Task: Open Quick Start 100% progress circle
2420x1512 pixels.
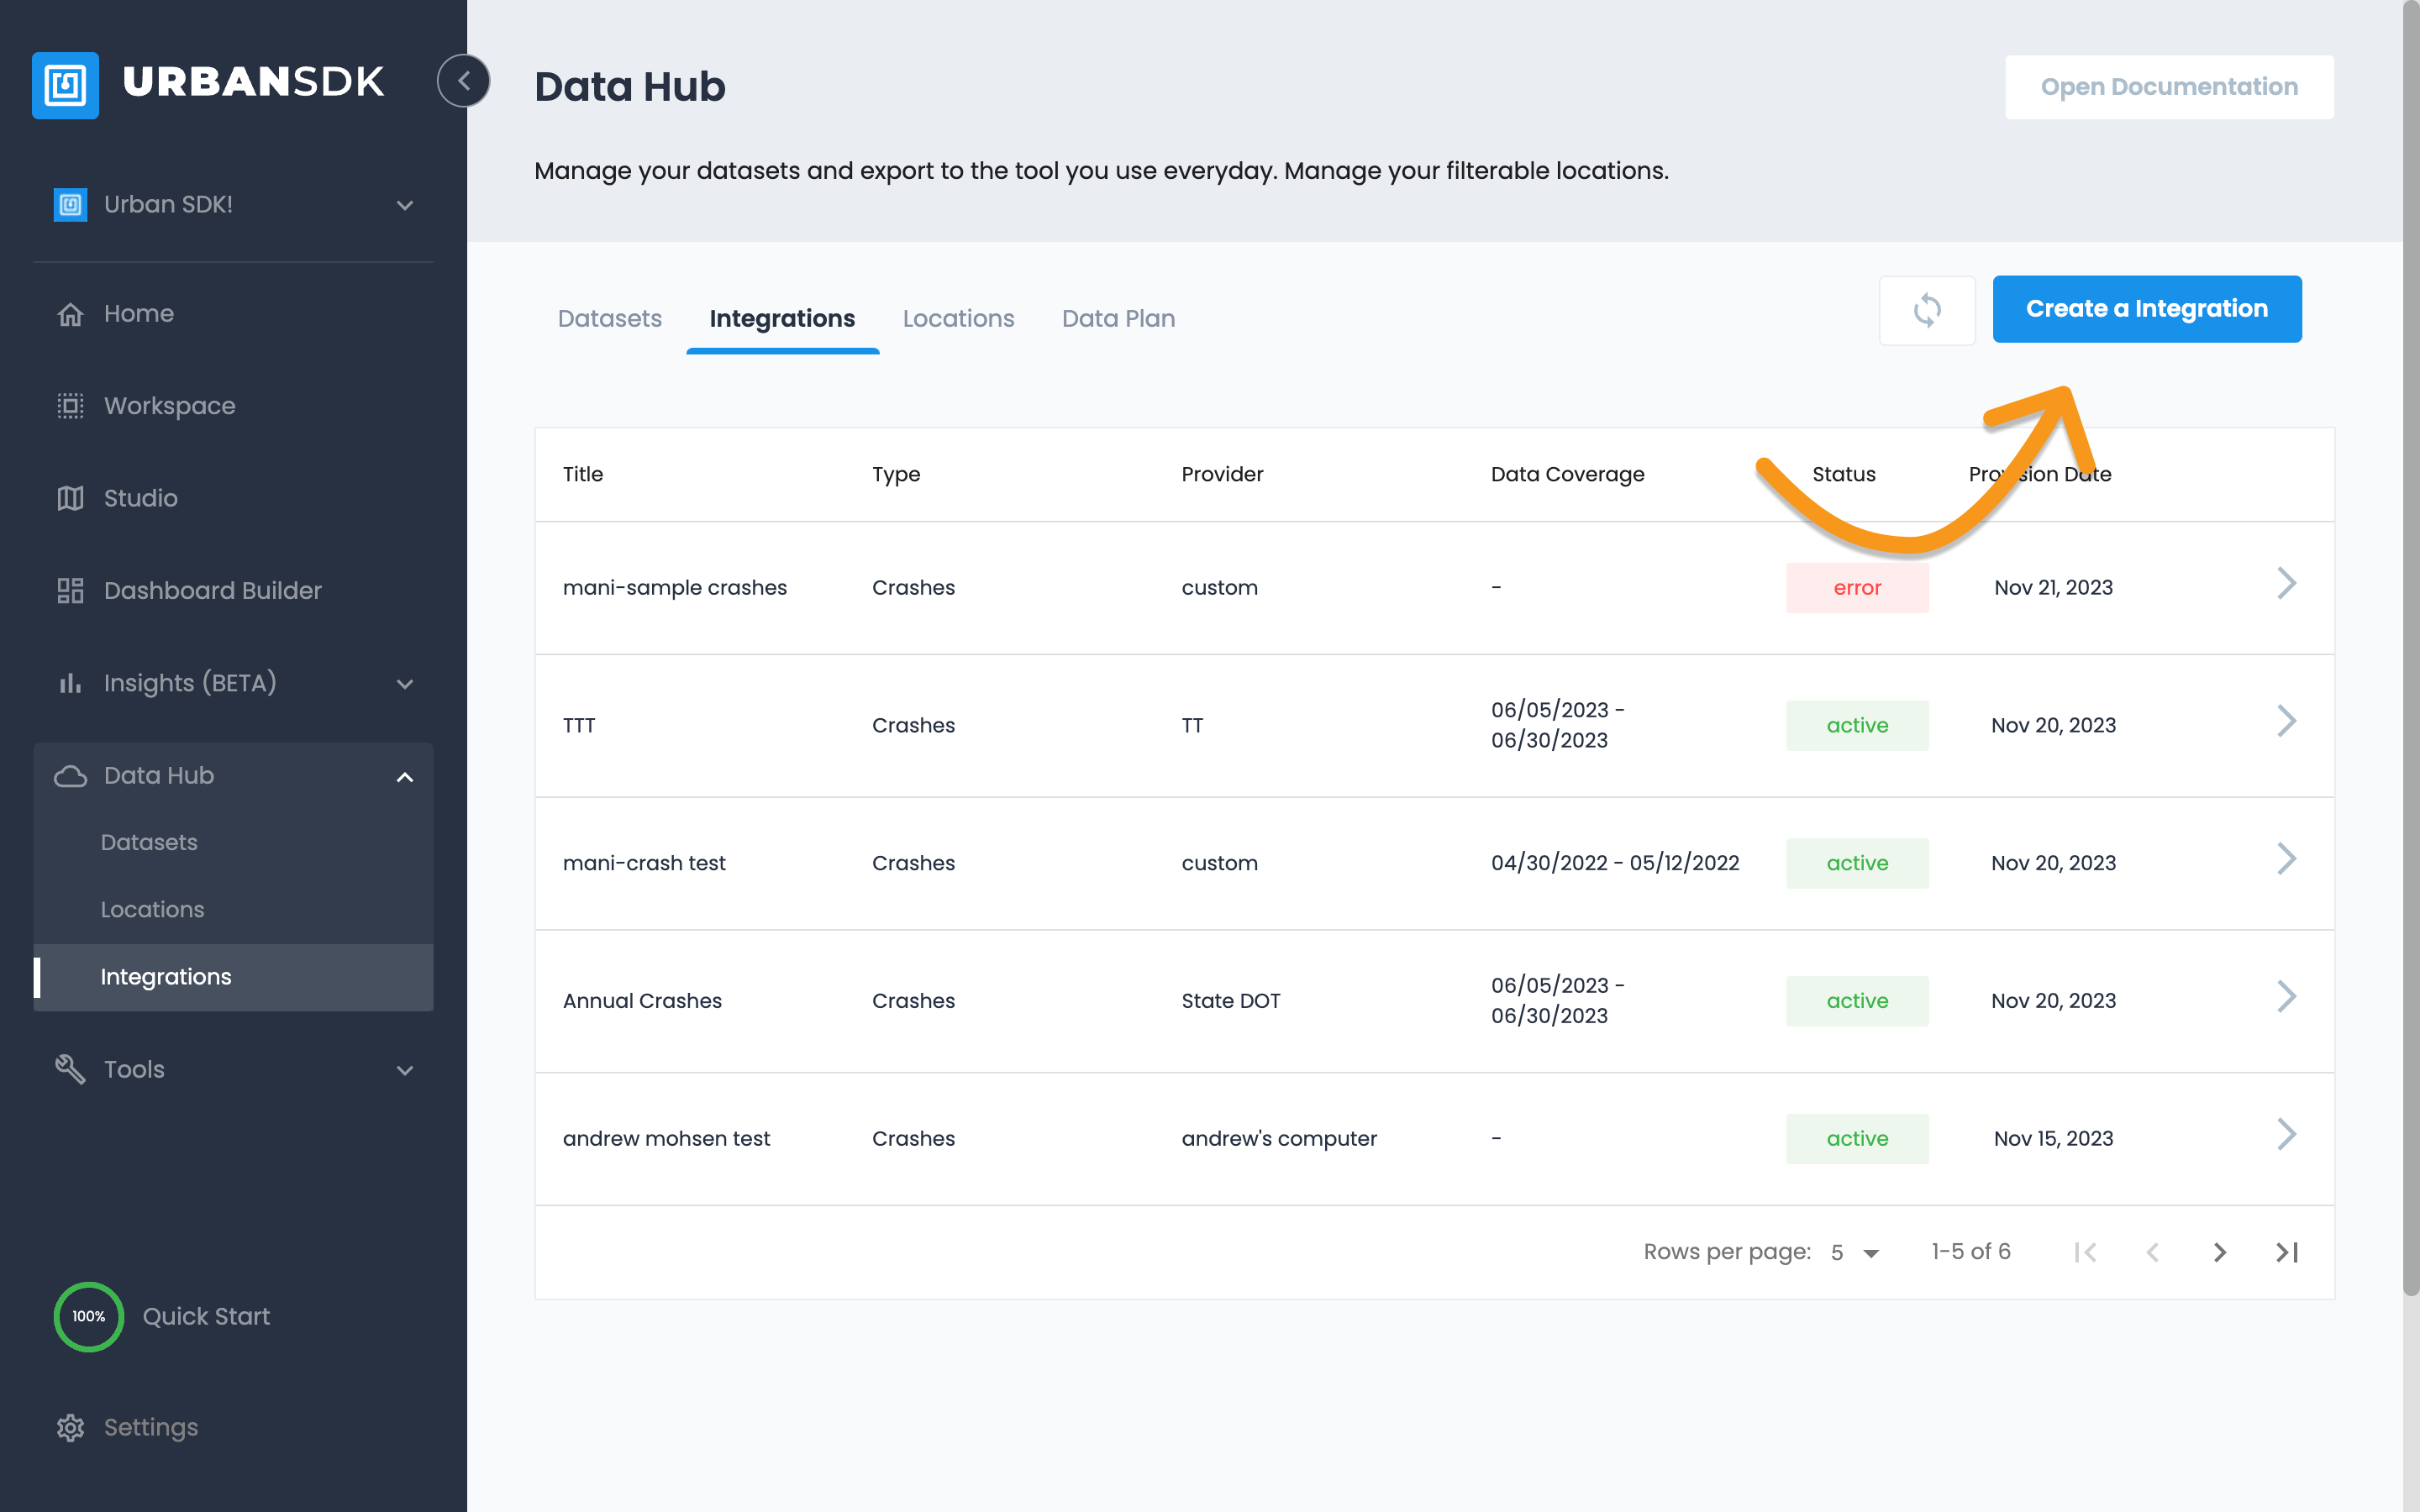Action: click(x=89, y=1316)
